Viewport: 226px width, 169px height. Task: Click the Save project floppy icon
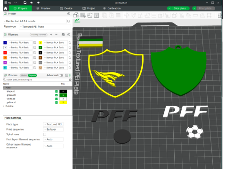click(25, 3)
